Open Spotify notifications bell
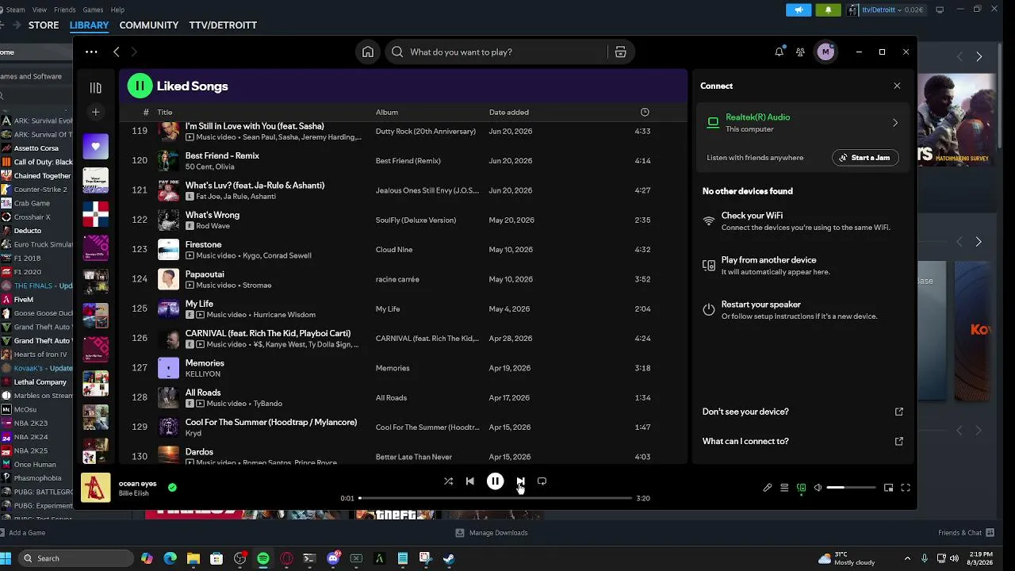Image resolution: width=1015 pixels, height=571 pixels. coord(779,52)
